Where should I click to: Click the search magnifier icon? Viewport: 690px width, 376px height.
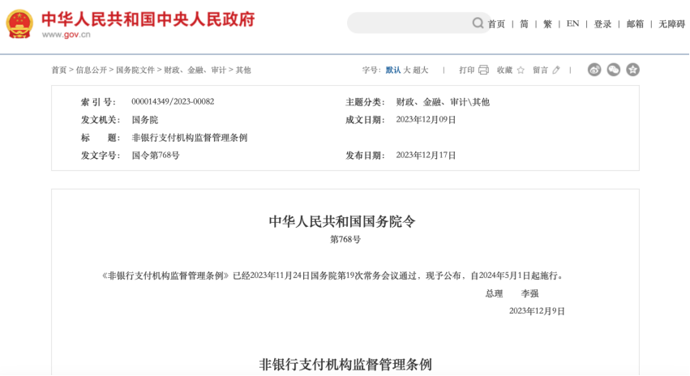(478, 23)
